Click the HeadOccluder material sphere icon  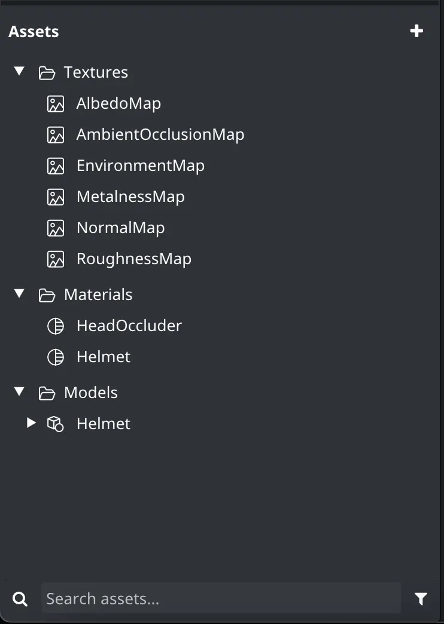(56, 326)
